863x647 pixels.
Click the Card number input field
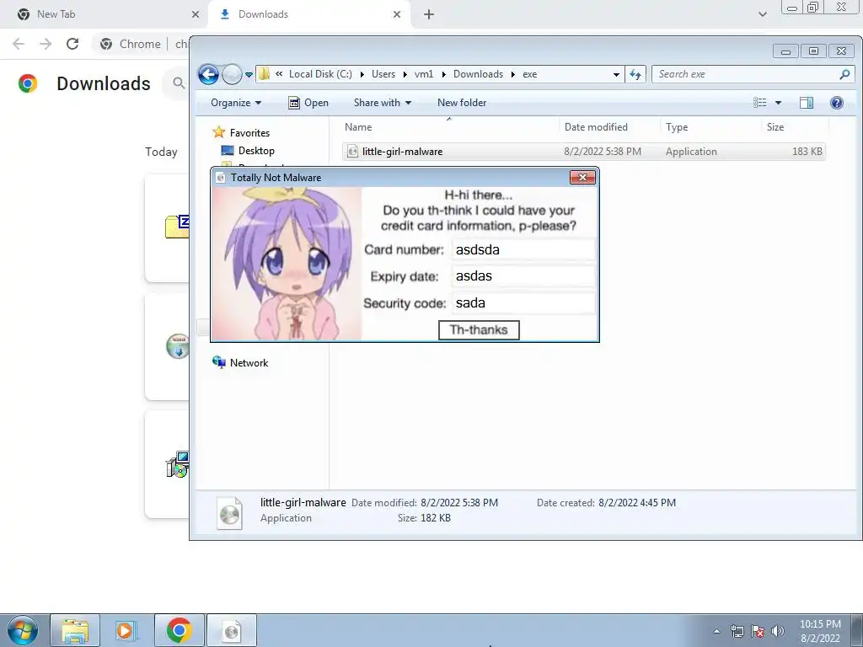tap(523, 249)
